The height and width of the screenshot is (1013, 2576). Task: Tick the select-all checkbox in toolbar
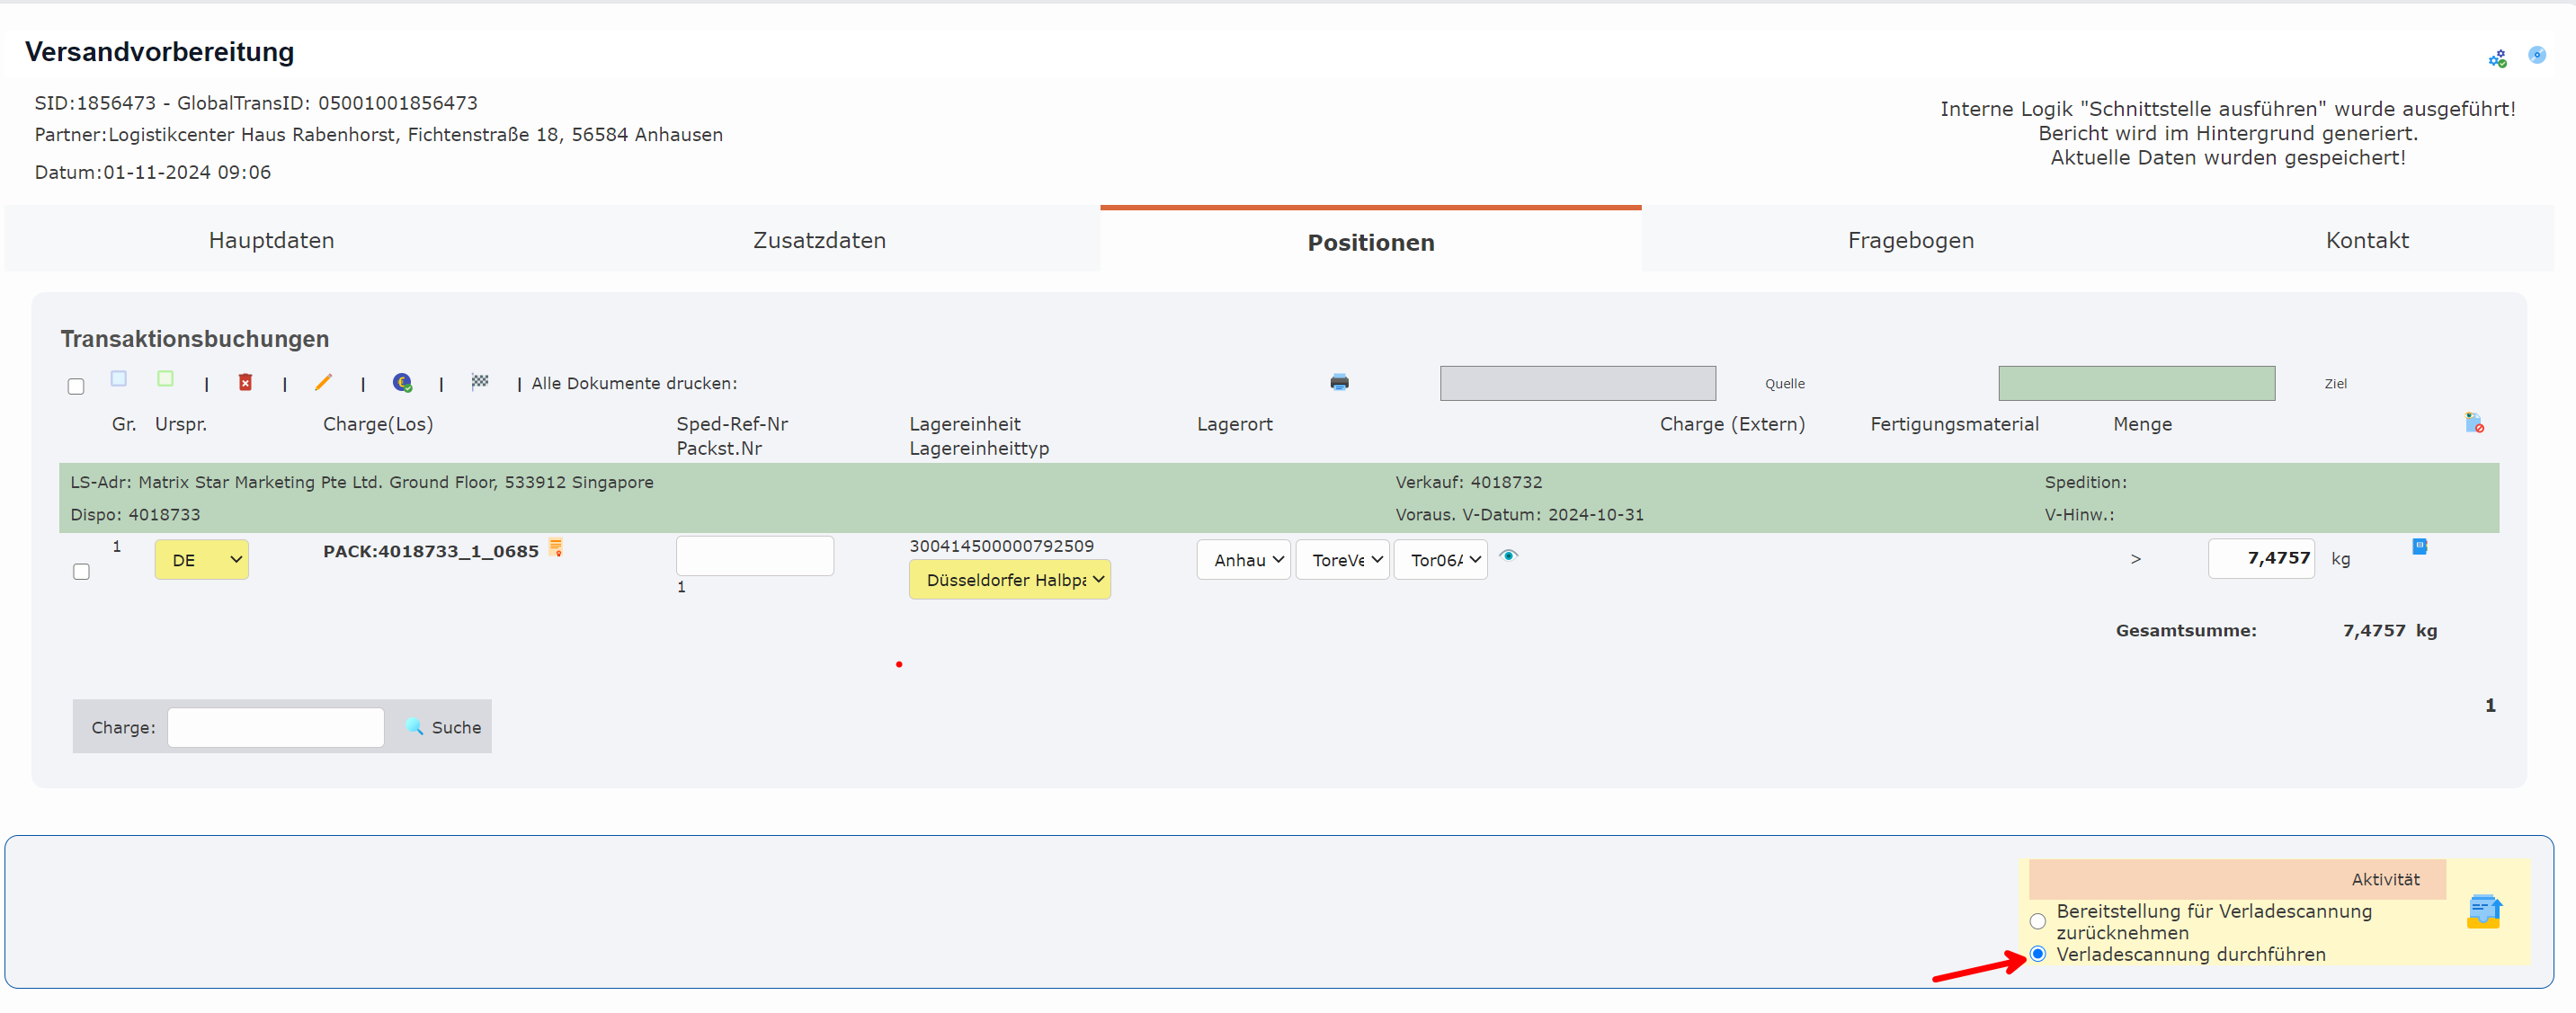tap(76, 386)
